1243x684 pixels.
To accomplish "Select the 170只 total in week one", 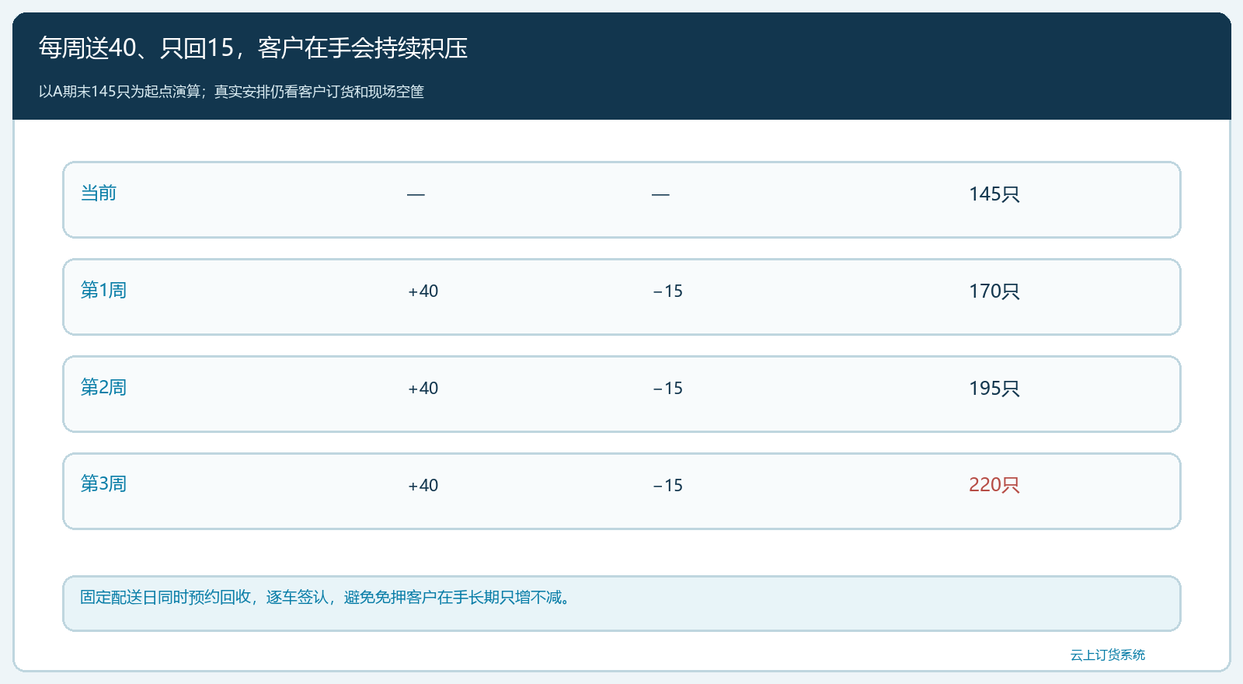I will pos(994,291).
